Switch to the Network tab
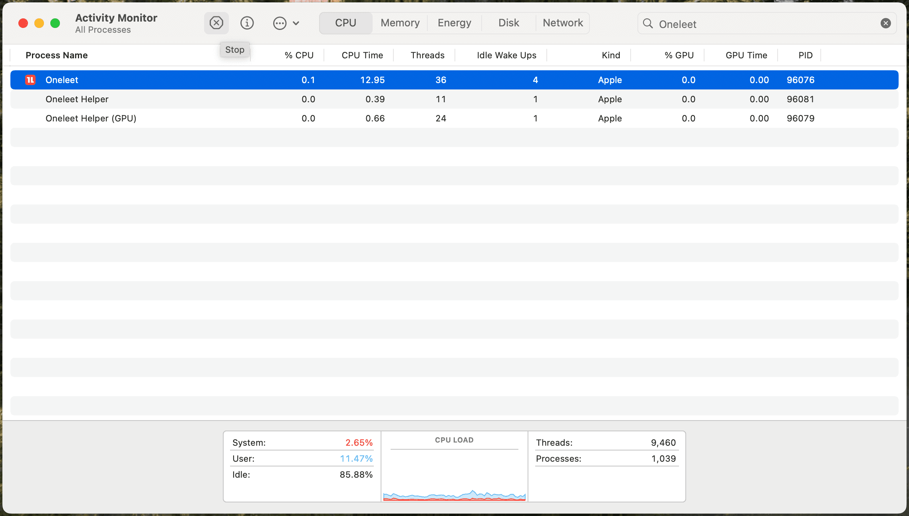 click(x=562, y=23)
